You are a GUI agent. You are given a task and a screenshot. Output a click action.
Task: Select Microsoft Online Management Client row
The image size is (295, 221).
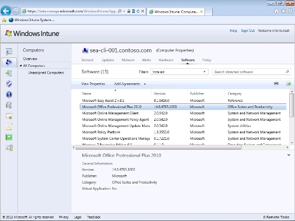coord(183,113)
